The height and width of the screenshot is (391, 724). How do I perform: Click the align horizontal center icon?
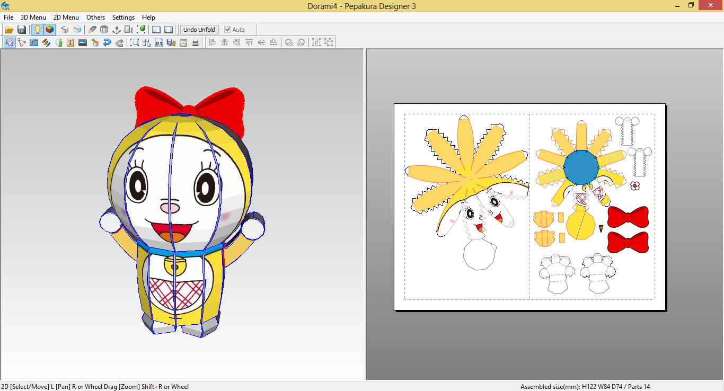pyautogui.click(x=224, y=42)
